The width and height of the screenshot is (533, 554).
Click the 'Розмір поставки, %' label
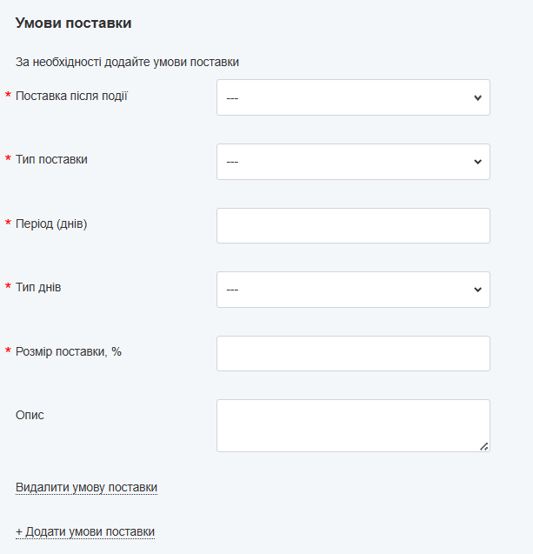pyautogui.click(x=69, y=351)
